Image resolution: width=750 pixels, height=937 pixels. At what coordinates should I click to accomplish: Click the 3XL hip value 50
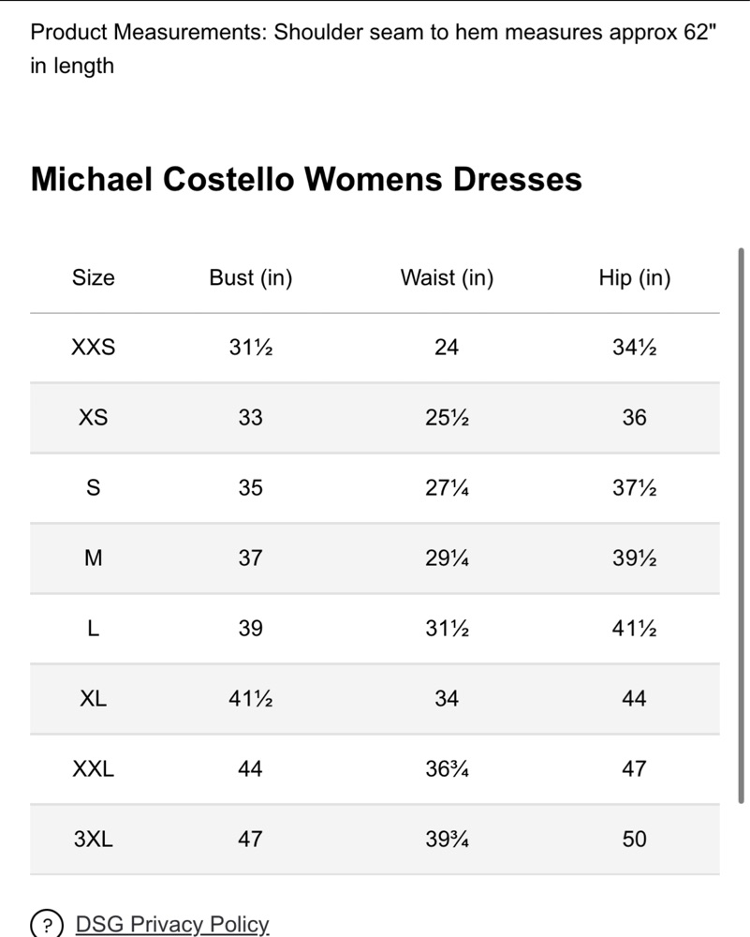[634, 839]
